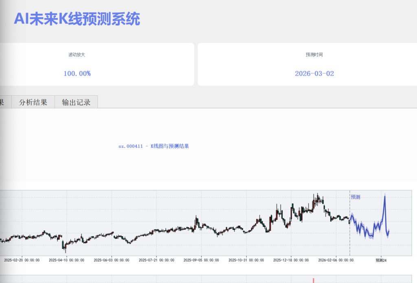
Task: Click the 预测时间 card label
Action: pos(314,55)
